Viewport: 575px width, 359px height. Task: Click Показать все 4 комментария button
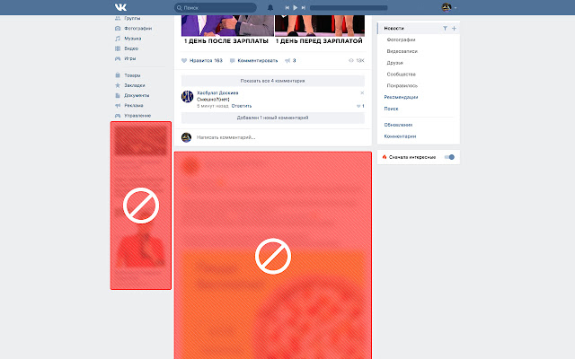point(273,81)
